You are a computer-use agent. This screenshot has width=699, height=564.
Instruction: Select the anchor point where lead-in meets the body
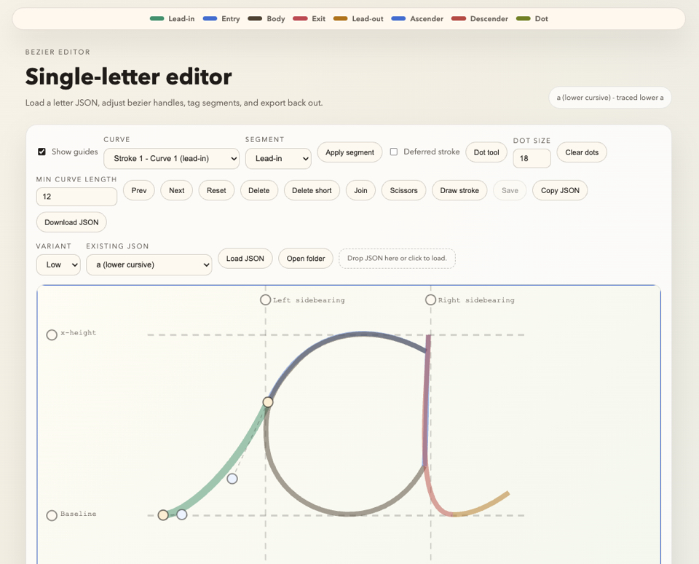[267, 402]
